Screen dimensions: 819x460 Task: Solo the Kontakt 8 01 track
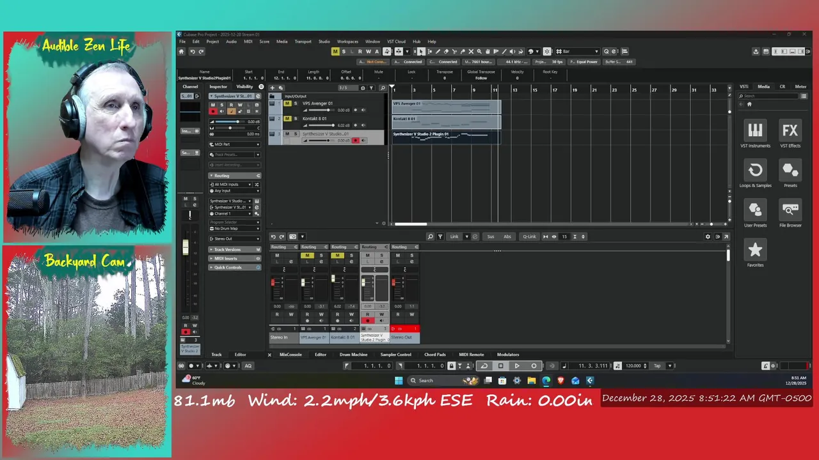(296, 118)
